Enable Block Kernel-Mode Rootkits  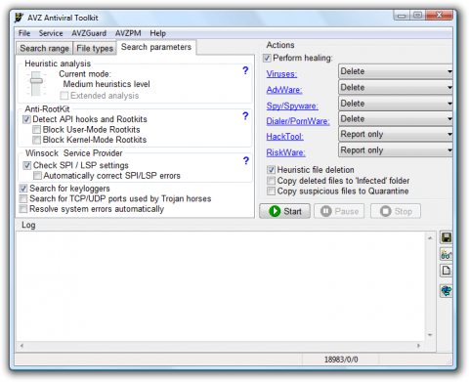click(36, 140)
